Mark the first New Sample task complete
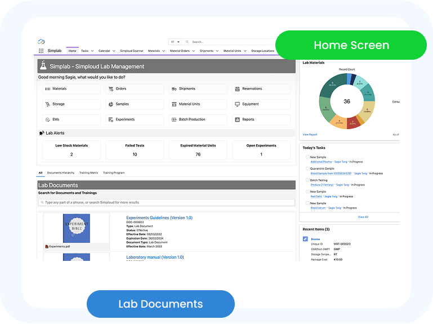This screenshot has height=324, width=433. pyautogui.click(x=307, y=157)
